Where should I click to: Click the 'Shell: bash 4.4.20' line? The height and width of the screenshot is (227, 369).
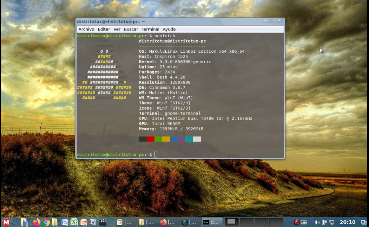162,77
